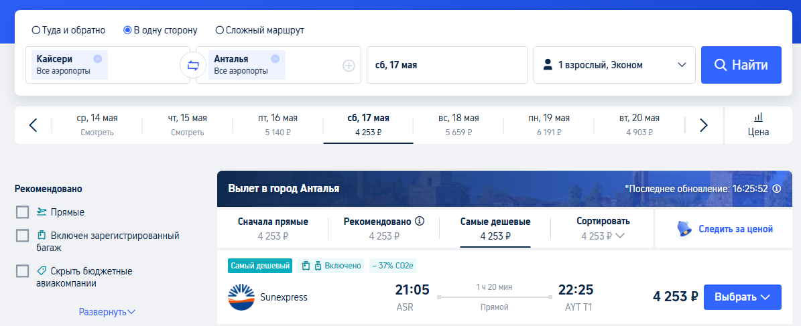
Task: Select Туда и обратно radio button
Action: click(36, 30)
